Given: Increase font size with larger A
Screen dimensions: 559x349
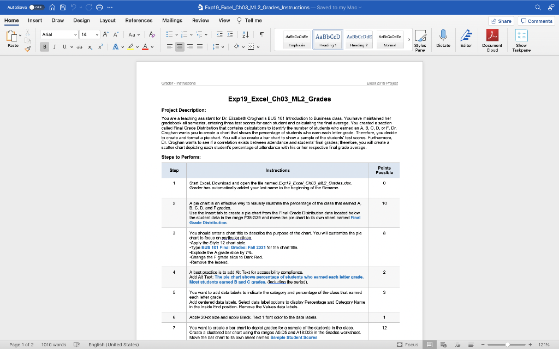Looking at the screenshot, I should 105,34.
